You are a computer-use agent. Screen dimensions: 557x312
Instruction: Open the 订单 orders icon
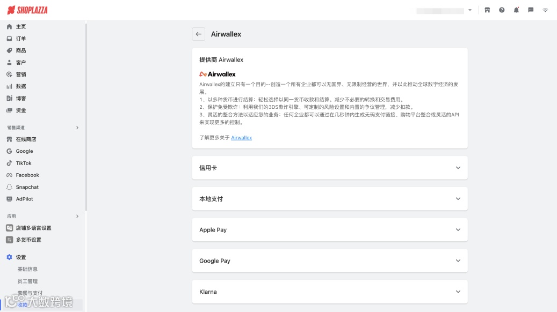tap(9, 38)
